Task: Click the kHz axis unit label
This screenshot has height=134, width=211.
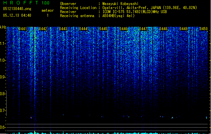Action: pos(3,27)
